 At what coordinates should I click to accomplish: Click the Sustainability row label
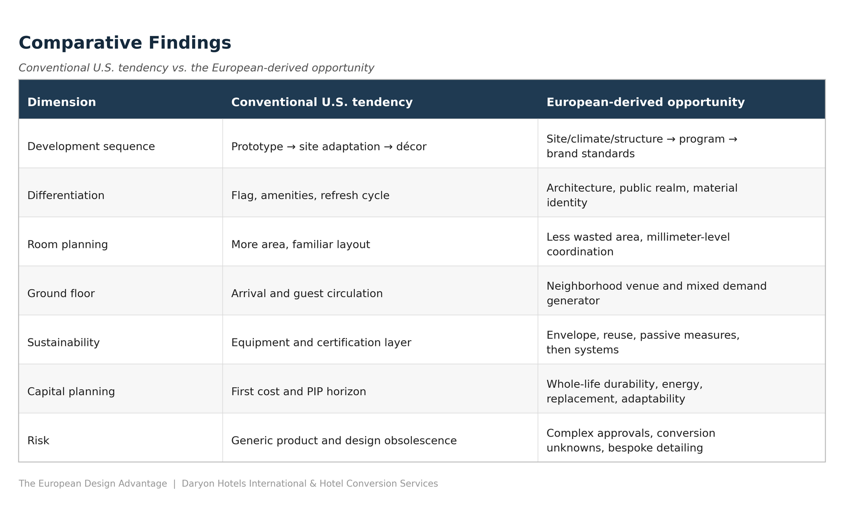[63, 342]
